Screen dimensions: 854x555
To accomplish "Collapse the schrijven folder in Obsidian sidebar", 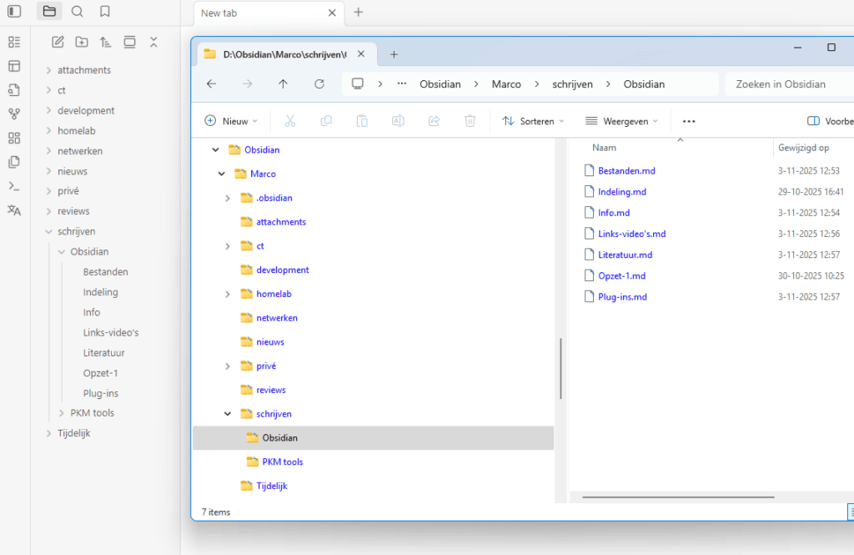I will [49, 232].
